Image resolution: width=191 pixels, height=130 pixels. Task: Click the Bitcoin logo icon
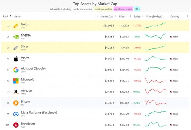click(x=16, y=103)
